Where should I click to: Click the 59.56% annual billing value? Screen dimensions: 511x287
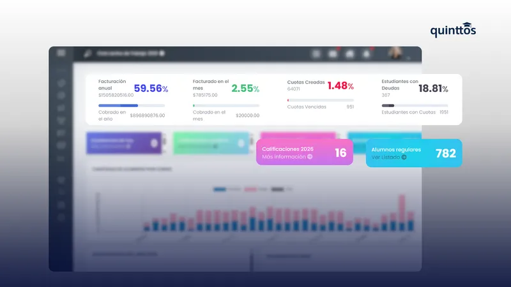[151, 88]
